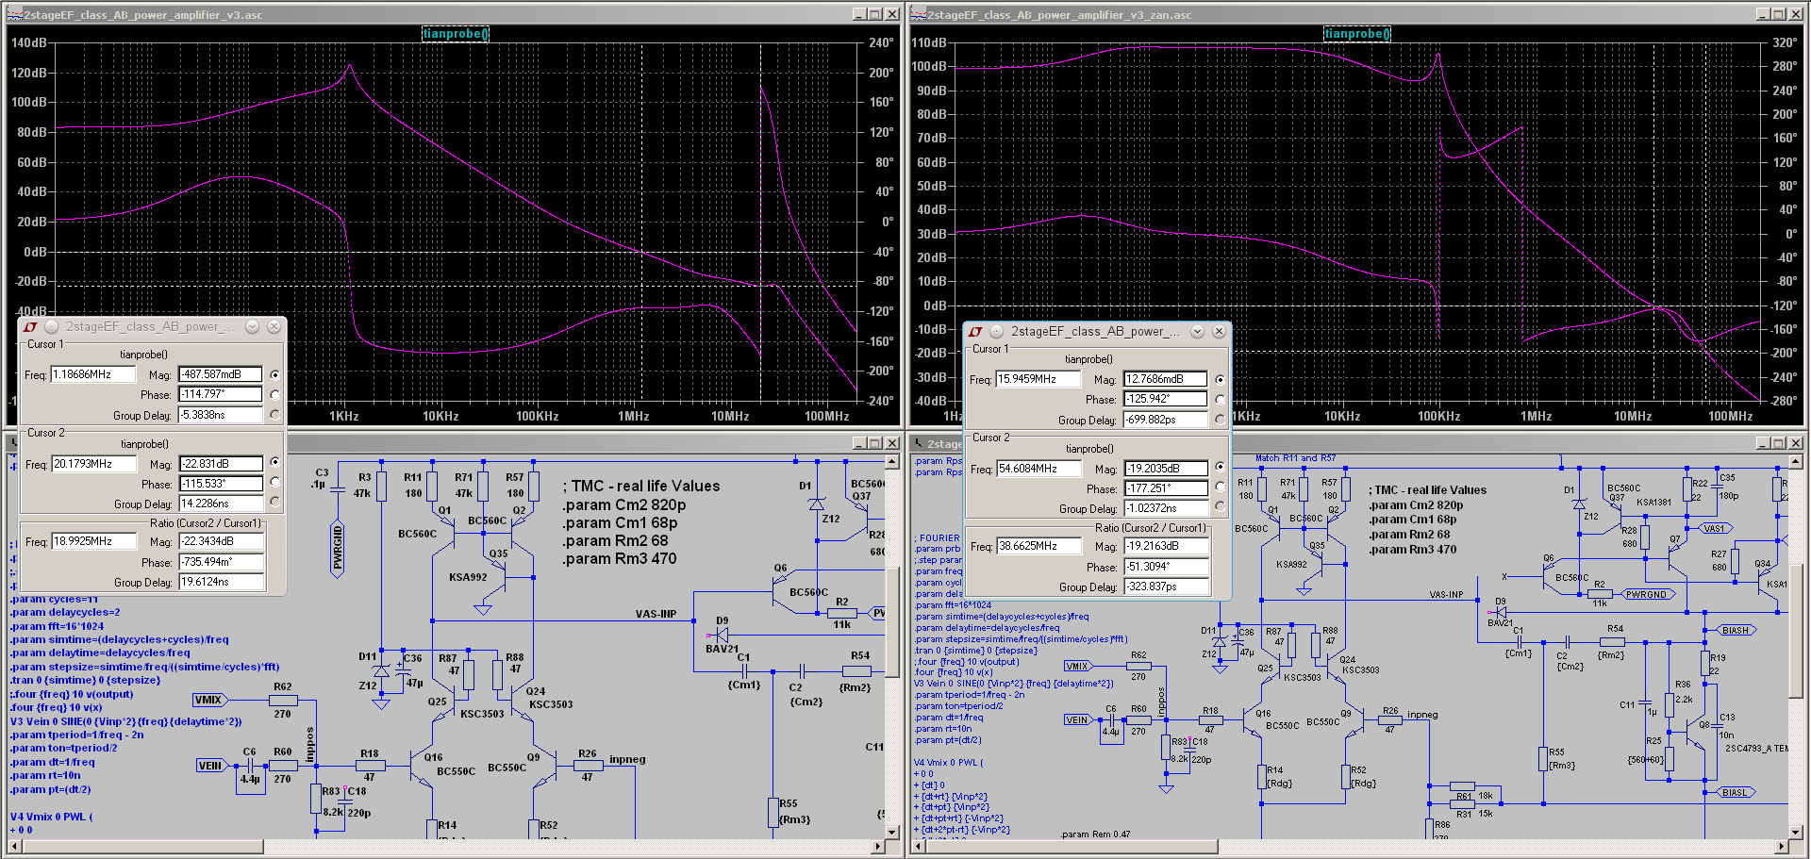Image resolution: width=1811 pixels, height=859 pixels.
Task: Click horizontal scrollbar thumb in left schematic
Action: point(141,846)
